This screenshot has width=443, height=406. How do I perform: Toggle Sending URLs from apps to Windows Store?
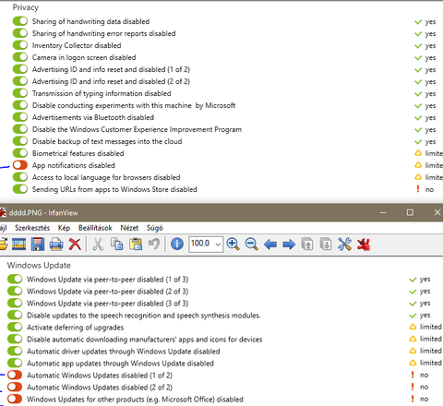coord(20,189)
